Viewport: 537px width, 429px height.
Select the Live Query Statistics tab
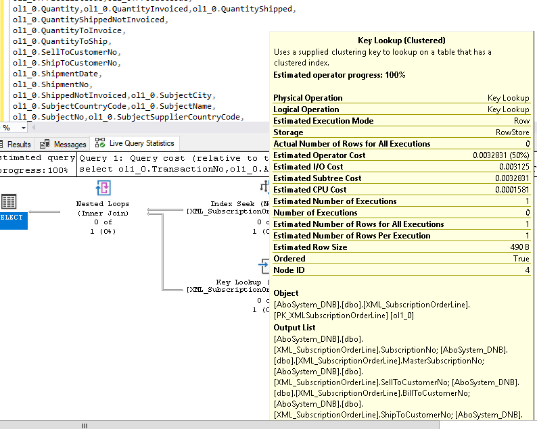click(x=135, y=143)
